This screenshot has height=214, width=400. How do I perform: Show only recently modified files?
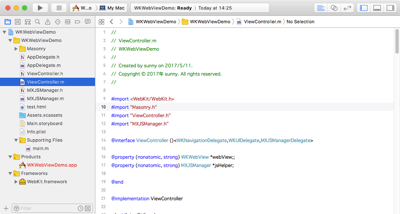[x=80, y=209]
